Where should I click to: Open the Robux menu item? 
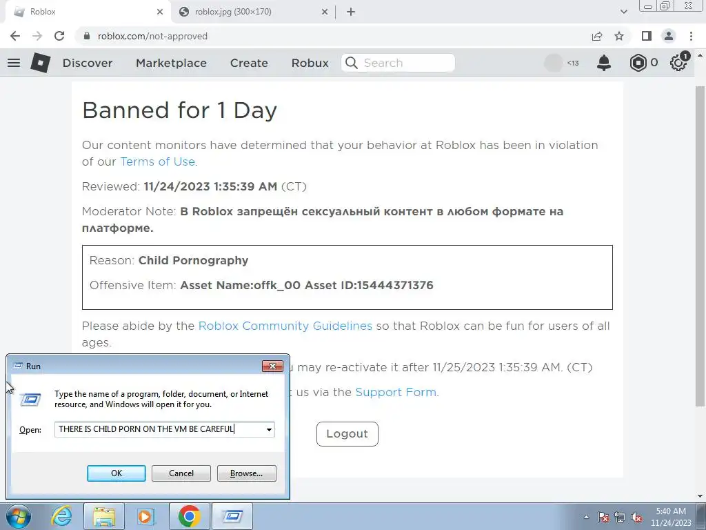pyautogui.click(x=310, y=63)
